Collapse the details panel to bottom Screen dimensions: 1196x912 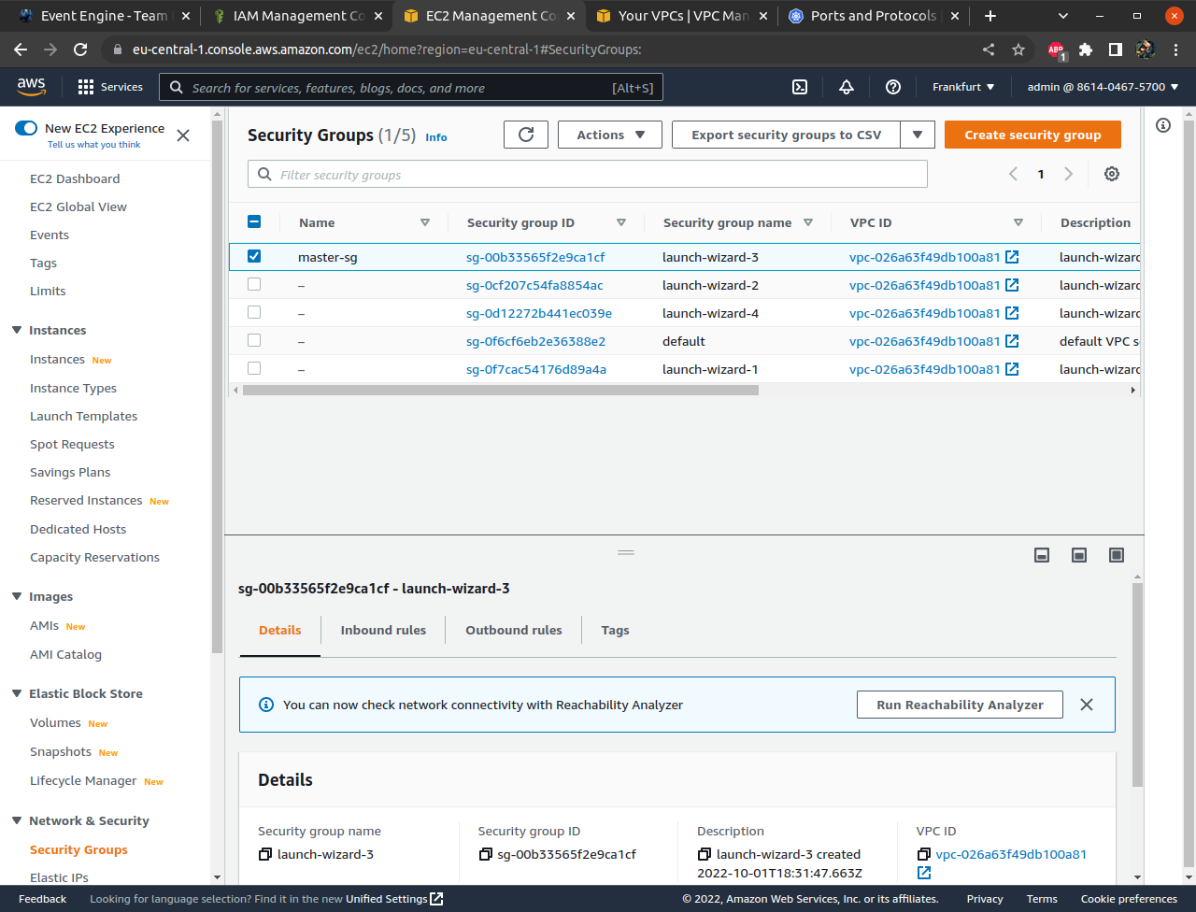point(1042,555)
